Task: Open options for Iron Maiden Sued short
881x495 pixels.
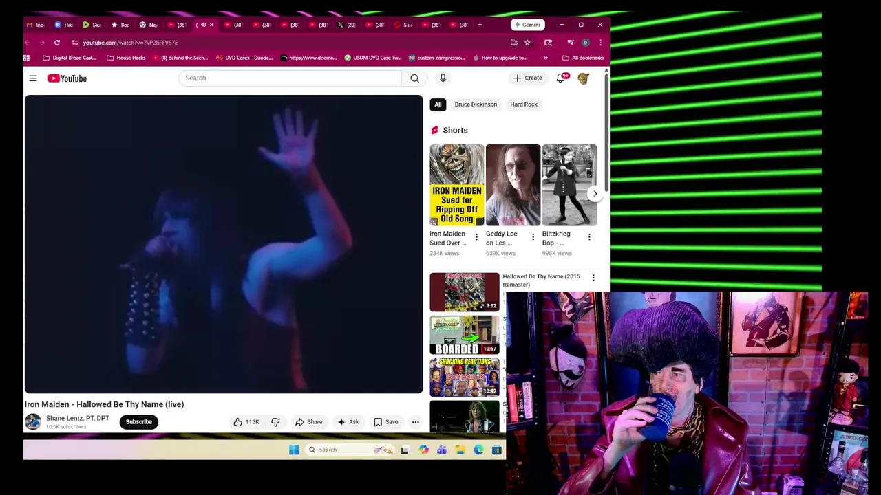Action: 476,237
